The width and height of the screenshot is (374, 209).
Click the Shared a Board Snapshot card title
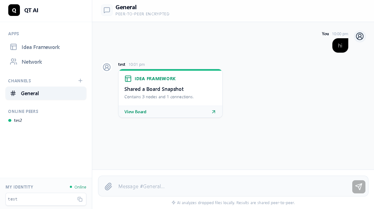154,89
